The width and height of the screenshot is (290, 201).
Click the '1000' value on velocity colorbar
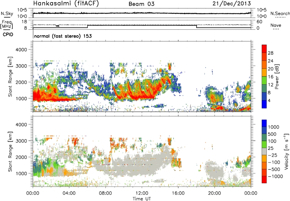pyautogui.click(x=274, y=127)
